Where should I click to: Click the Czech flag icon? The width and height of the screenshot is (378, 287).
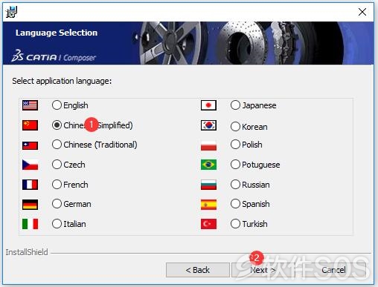(30, 165)
